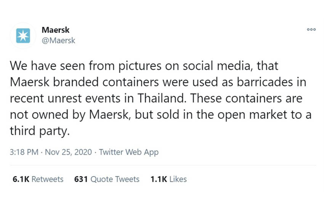View the Retweets list

tap(47, 179)
